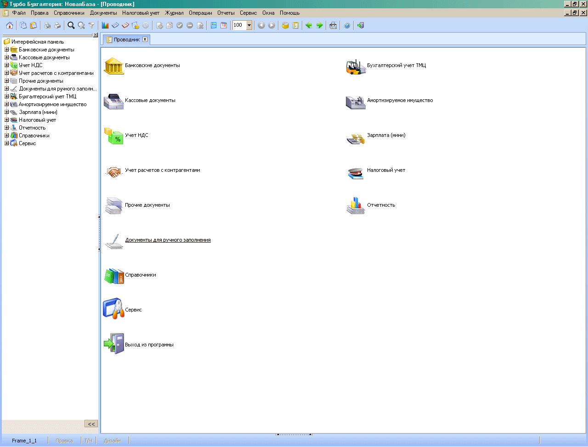
Task: Select Учет расчетов с контрагентами in tree
Action: (x=56, y=73)
